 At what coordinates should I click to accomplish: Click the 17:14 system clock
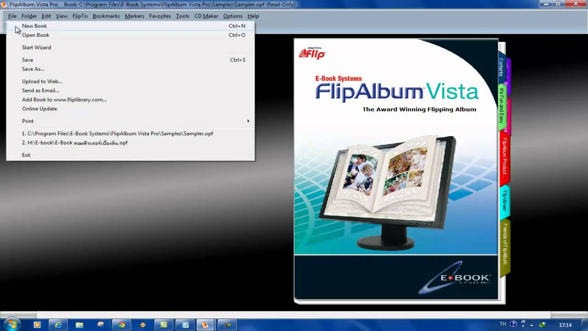pos(565,325)
